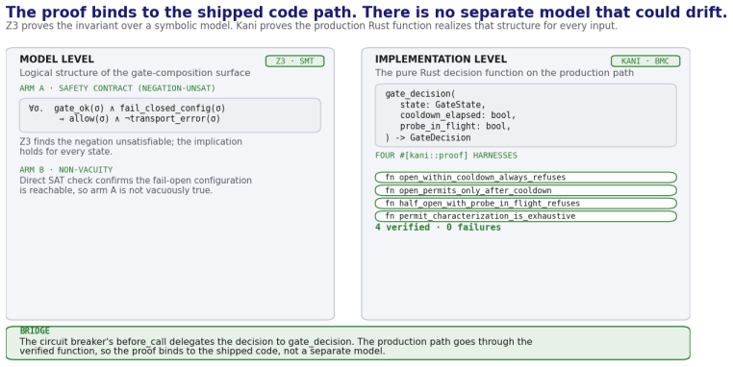The height and width of the screenshot is (367, 733).
Task: Click the BRIDGE paragraph about before_call
Action: 276,347
